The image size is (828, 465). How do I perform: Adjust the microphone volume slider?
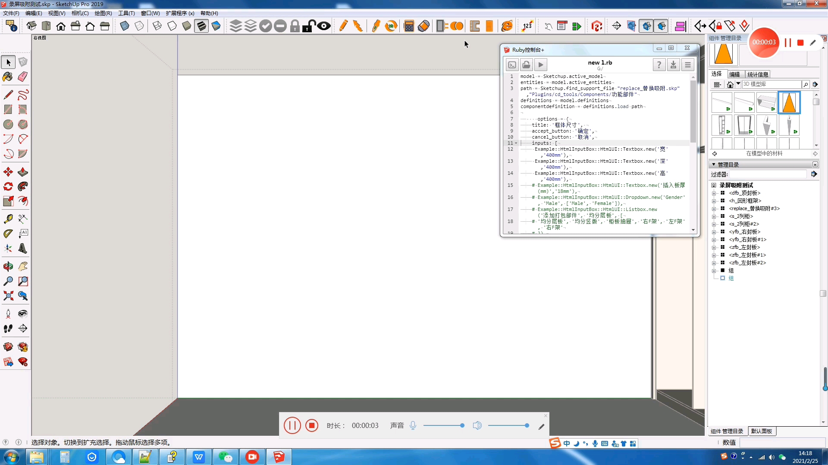click(462, 425)
